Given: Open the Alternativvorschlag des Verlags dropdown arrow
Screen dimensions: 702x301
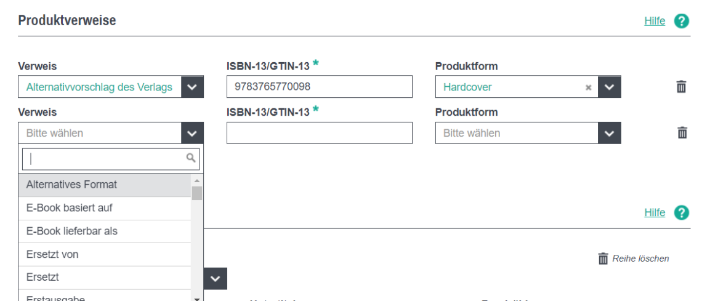Looking at the screenshot, I should (192, 87).
